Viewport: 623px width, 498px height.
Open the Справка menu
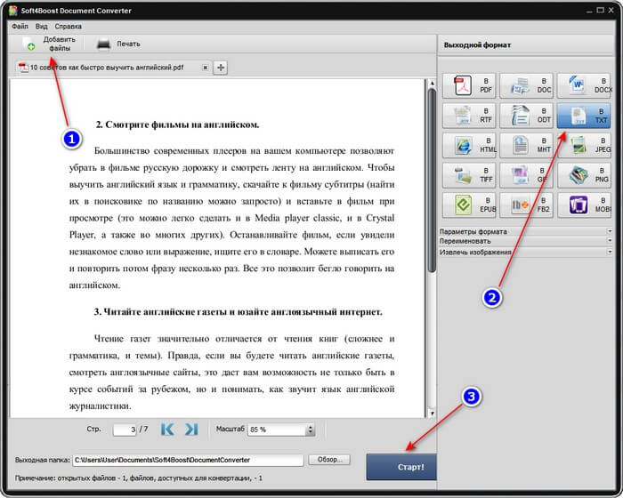point(69,26)
